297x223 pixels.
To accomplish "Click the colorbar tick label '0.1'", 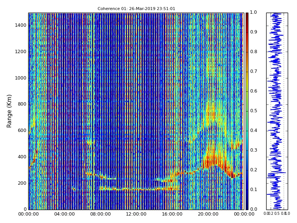I will (254, 190).
